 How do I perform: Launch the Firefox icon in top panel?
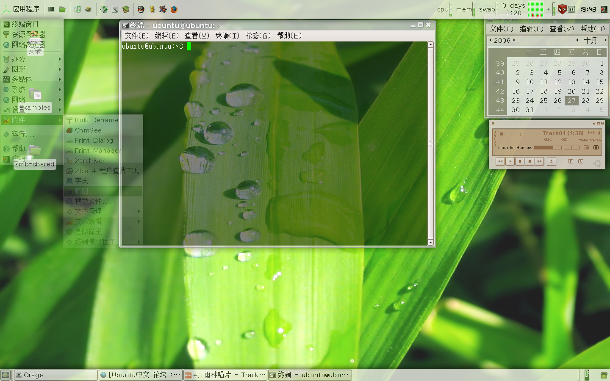[174, 9]
